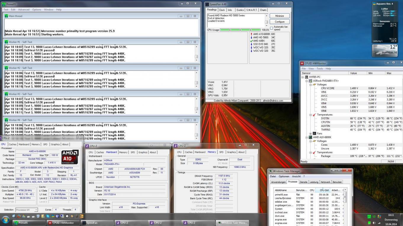This screenshot has height=226, width=403.
Task: Click the Laing fan speed bar in Aquaero
Action: (394, 11)
